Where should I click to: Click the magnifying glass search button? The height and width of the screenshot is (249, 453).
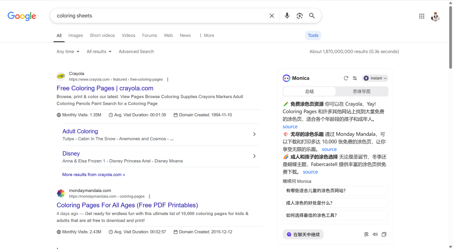pyautogui.click(x=312, y=16)
